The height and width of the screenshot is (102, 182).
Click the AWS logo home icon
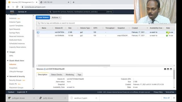click(12, 12)
